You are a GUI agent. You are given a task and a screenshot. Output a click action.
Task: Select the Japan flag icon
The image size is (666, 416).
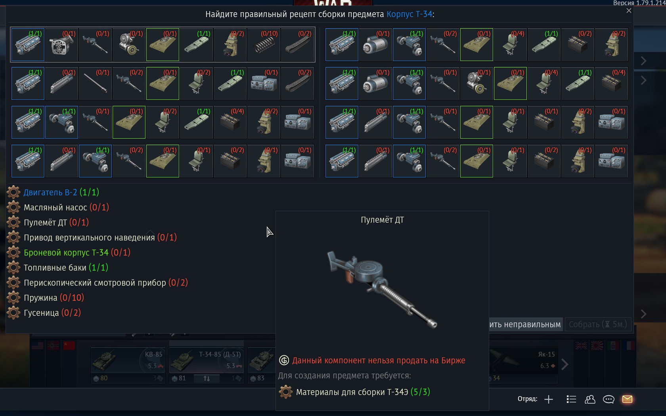point(597,346)
